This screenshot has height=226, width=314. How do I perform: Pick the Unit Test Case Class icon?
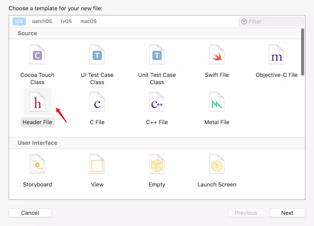point(157,54)
